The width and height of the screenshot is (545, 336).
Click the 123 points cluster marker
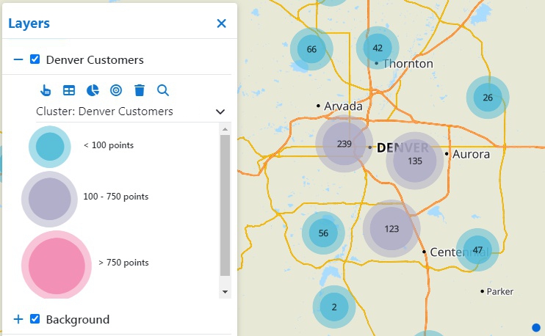(391, 229)
